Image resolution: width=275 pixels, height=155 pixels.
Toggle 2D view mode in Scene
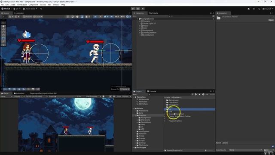95,16
